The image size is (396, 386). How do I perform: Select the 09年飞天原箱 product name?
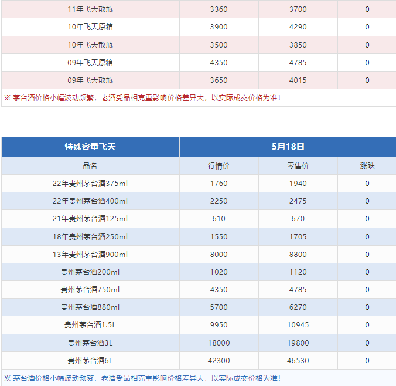(x=90, y=63)
